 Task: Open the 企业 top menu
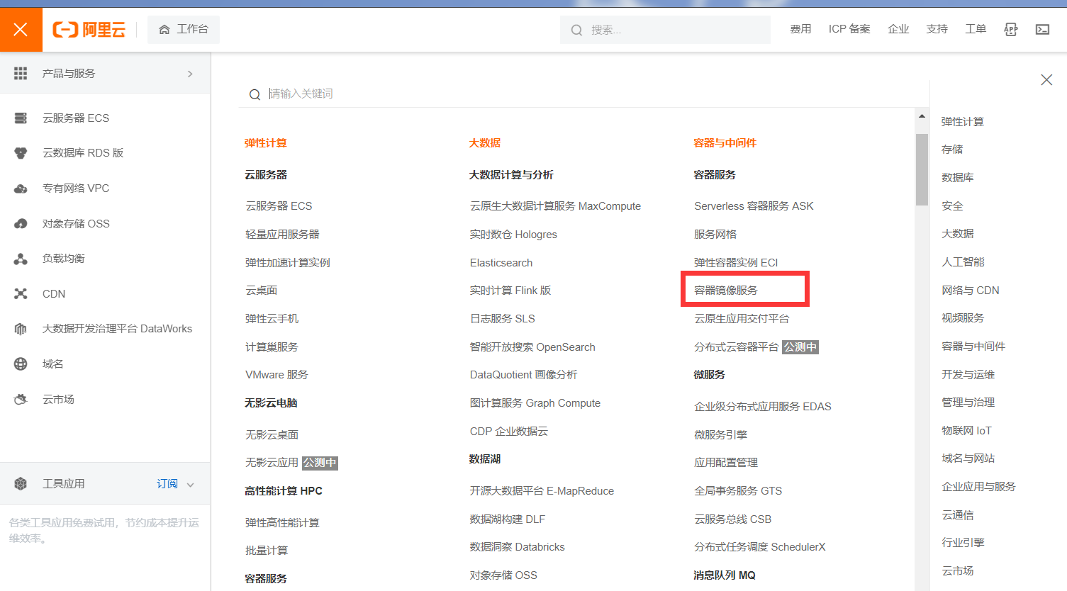[x=898, y=29]
